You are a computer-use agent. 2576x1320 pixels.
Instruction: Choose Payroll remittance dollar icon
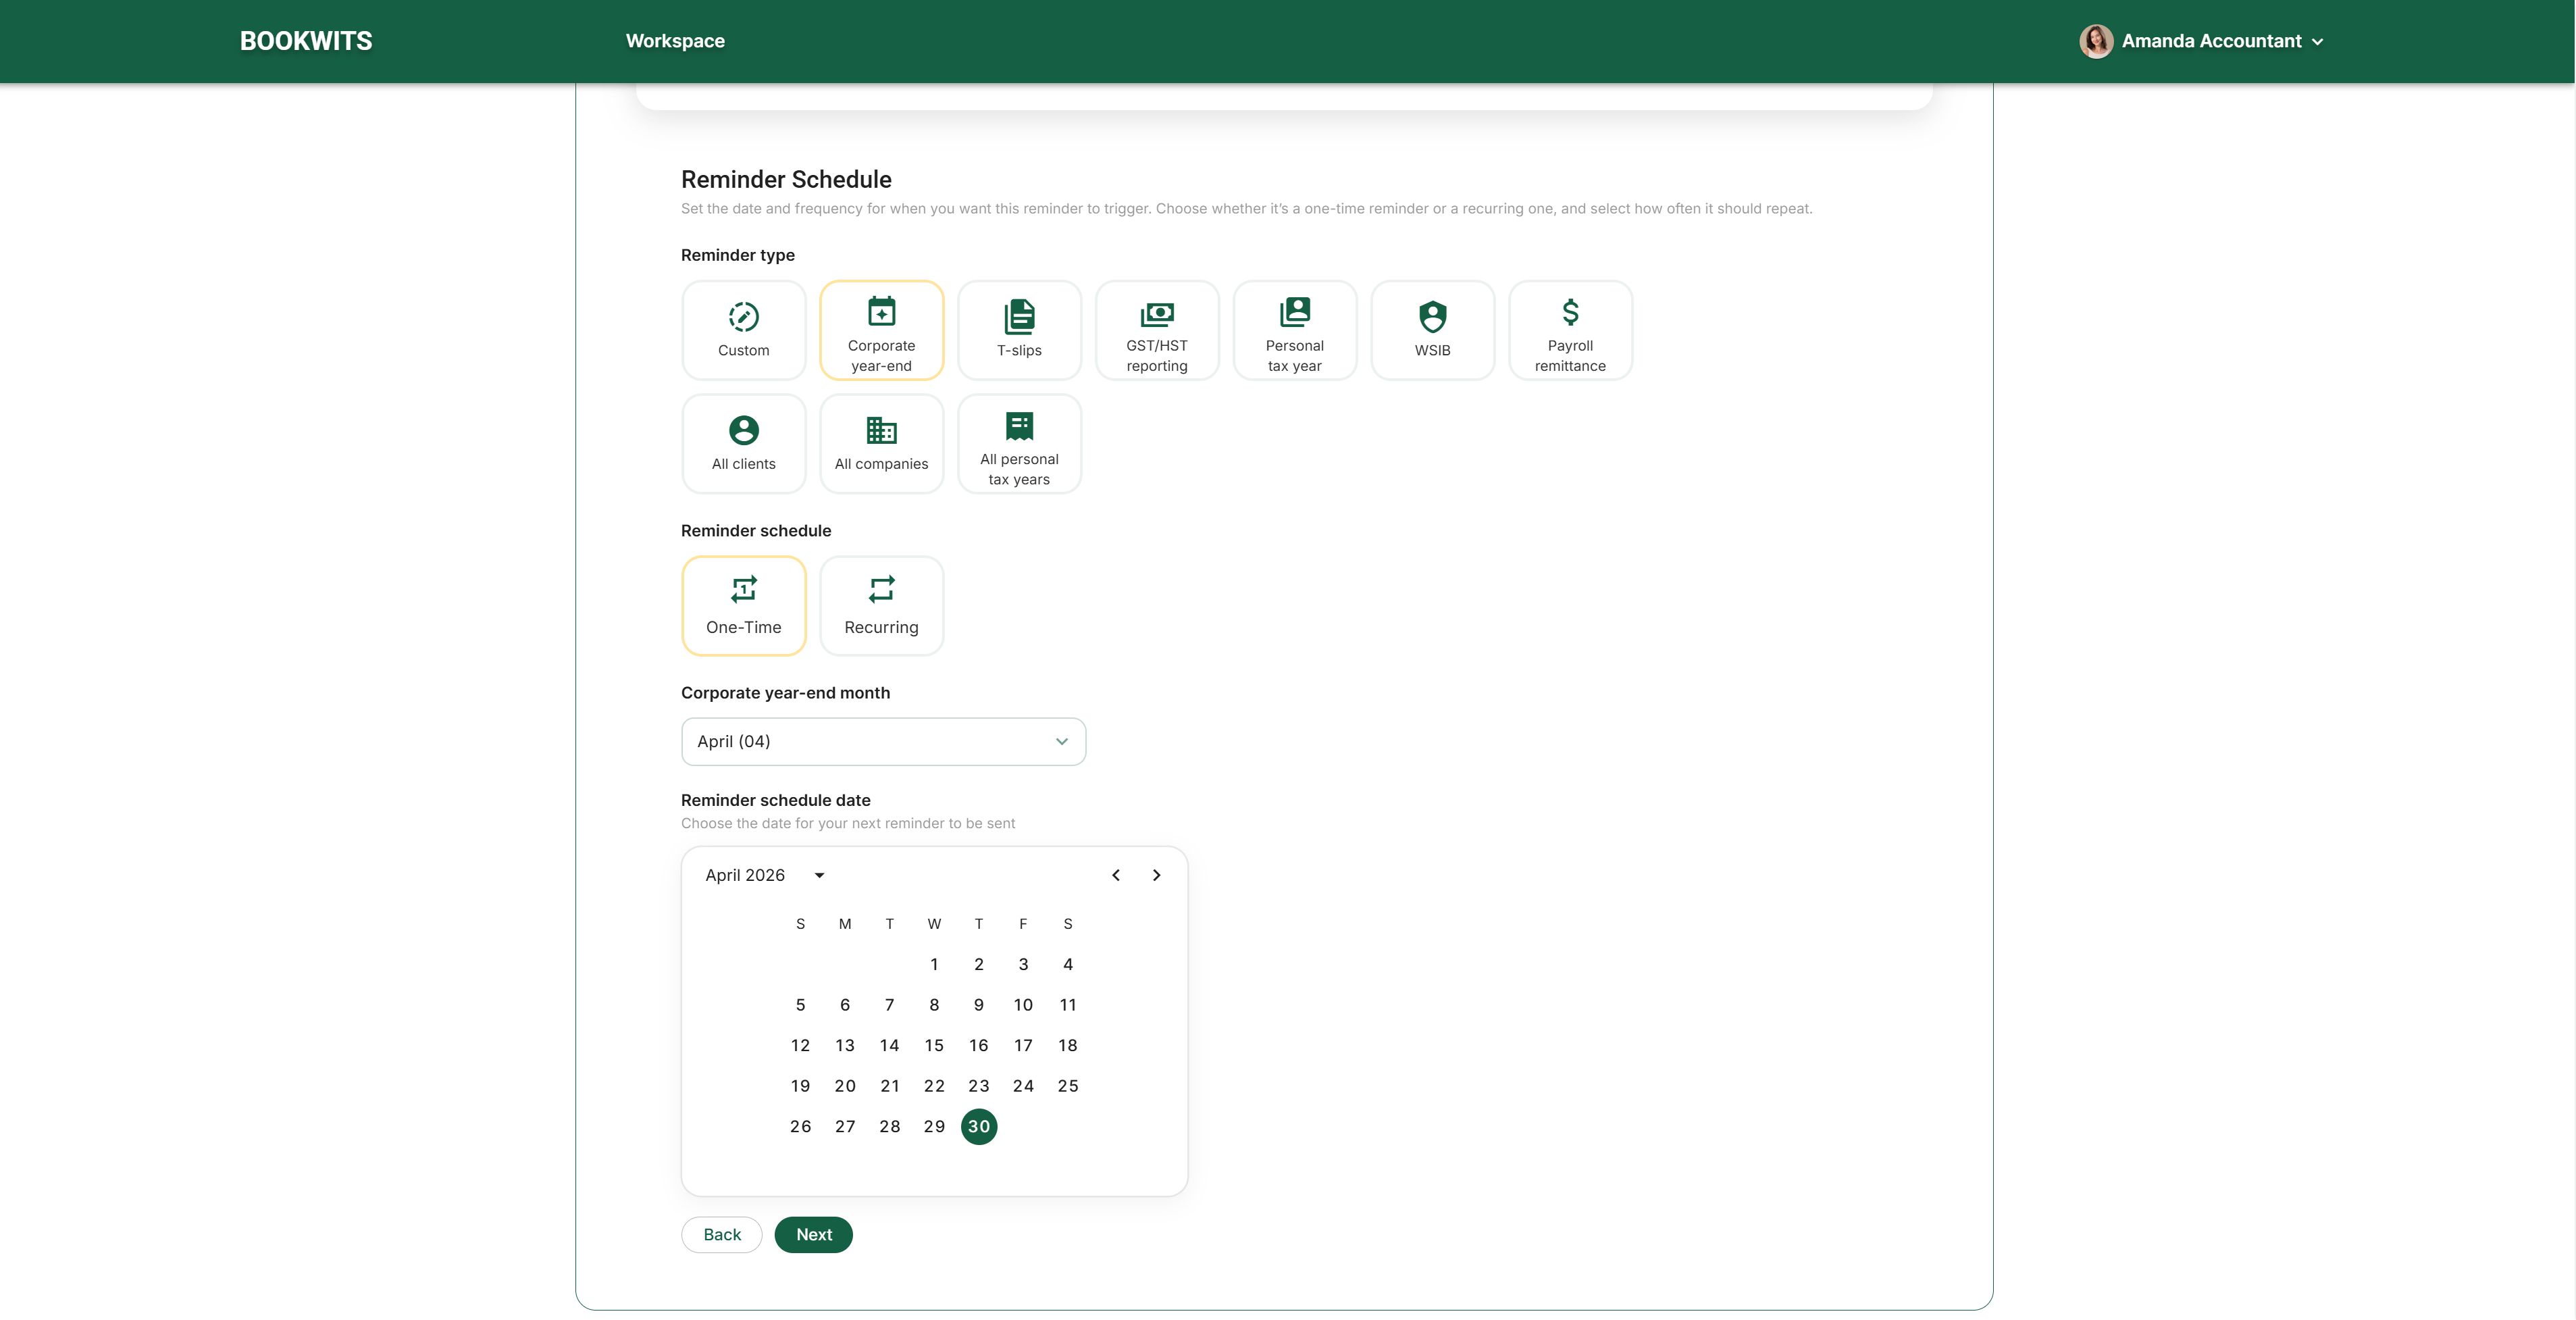coord(1570,313)
